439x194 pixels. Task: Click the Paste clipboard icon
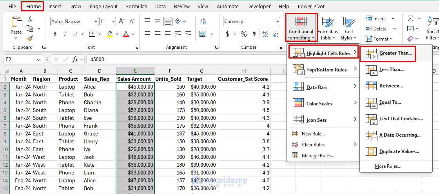coord(16,22)
